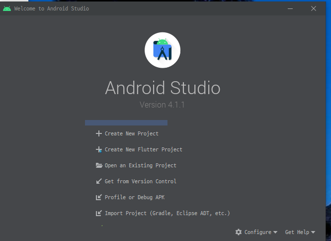The image size is (331, 241).
Task: Click the Android Studio title text
Action: [163, 88]
